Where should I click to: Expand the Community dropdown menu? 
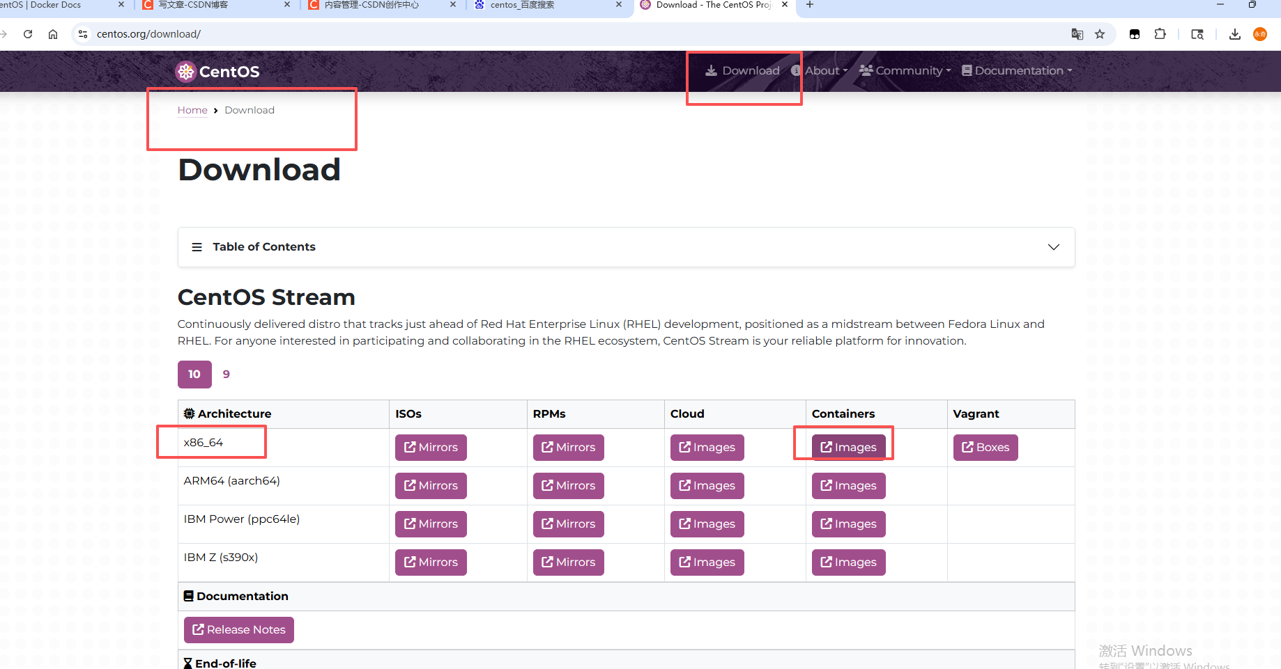click(905, 70)
